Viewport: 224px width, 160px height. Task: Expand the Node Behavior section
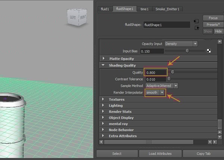tap(103, 129)
